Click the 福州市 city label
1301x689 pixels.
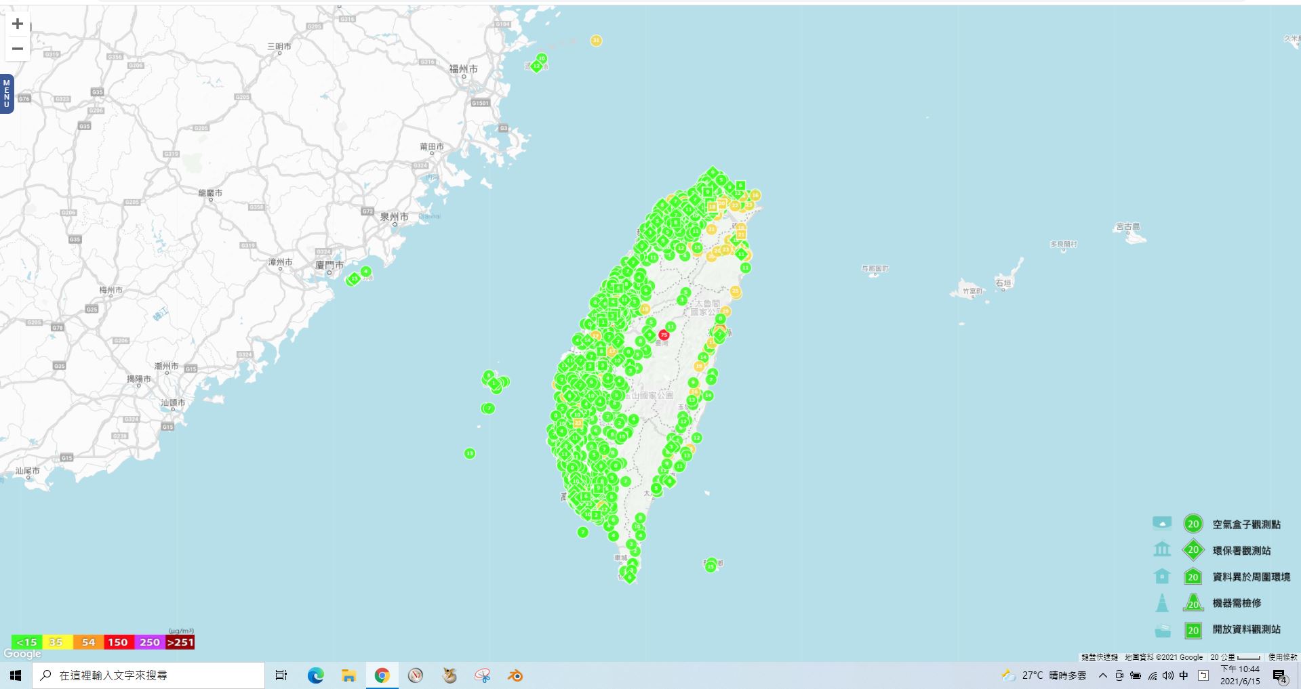tap(464, 69)
